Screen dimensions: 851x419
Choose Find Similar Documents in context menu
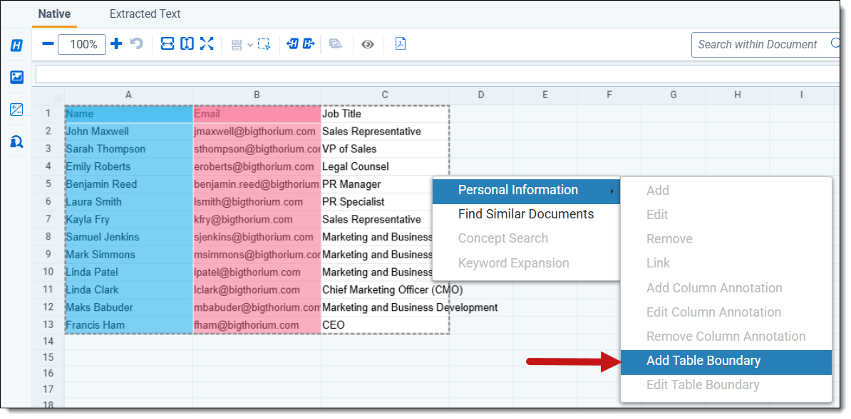click(x=526, y=214)
